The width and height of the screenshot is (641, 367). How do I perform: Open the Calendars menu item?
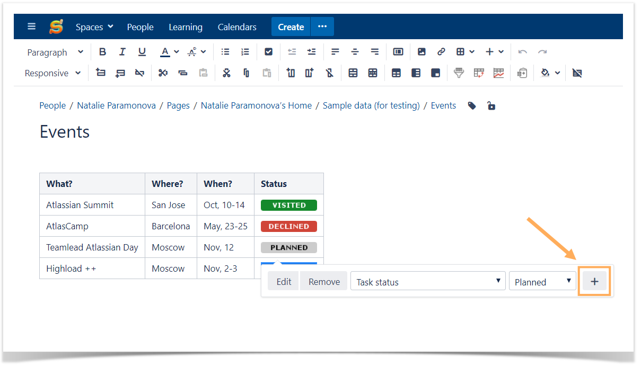click(237, 27)
